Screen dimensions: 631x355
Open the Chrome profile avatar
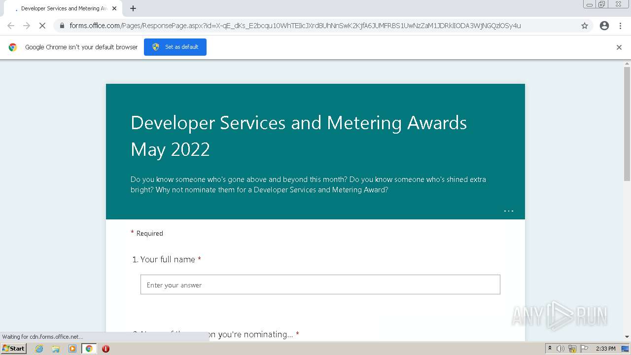pyautogui.click(x=604, y=26)
